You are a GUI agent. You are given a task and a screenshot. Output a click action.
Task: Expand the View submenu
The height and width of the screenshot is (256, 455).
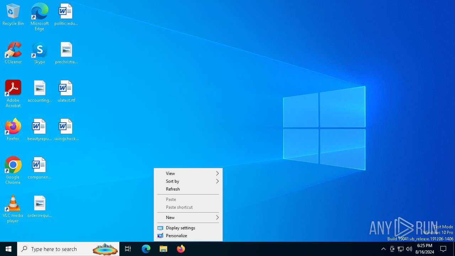pyautogui.click(x=188, y=174)
